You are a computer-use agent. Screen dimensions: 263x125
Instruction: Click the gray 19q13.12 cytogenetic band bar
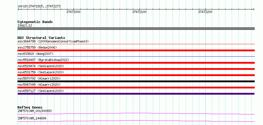(x=136, y=29)
